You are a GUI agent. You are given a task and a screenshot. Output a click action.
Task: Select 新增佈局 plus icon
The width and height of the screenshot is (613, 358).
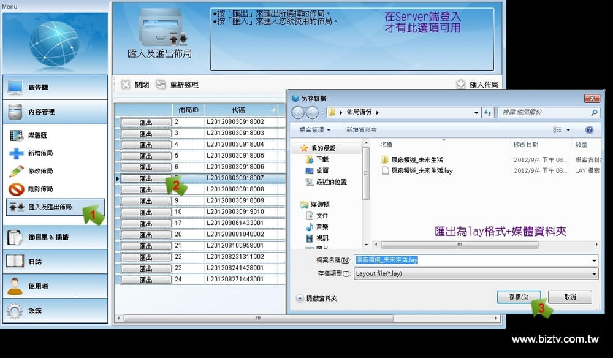click(17, 153)
